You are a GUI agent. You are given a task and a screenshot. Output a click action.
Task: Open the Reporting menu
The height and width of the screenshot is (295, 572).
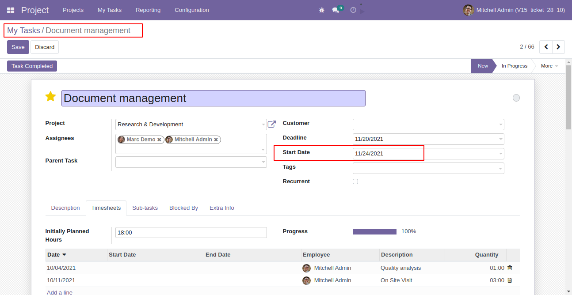[x=148, y=10]
